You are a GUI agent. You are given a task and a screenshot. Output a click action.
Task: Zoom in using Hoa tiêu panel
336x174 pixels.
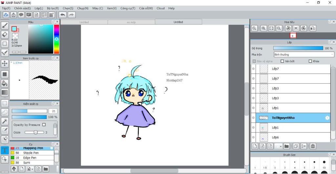click(263, 28)
